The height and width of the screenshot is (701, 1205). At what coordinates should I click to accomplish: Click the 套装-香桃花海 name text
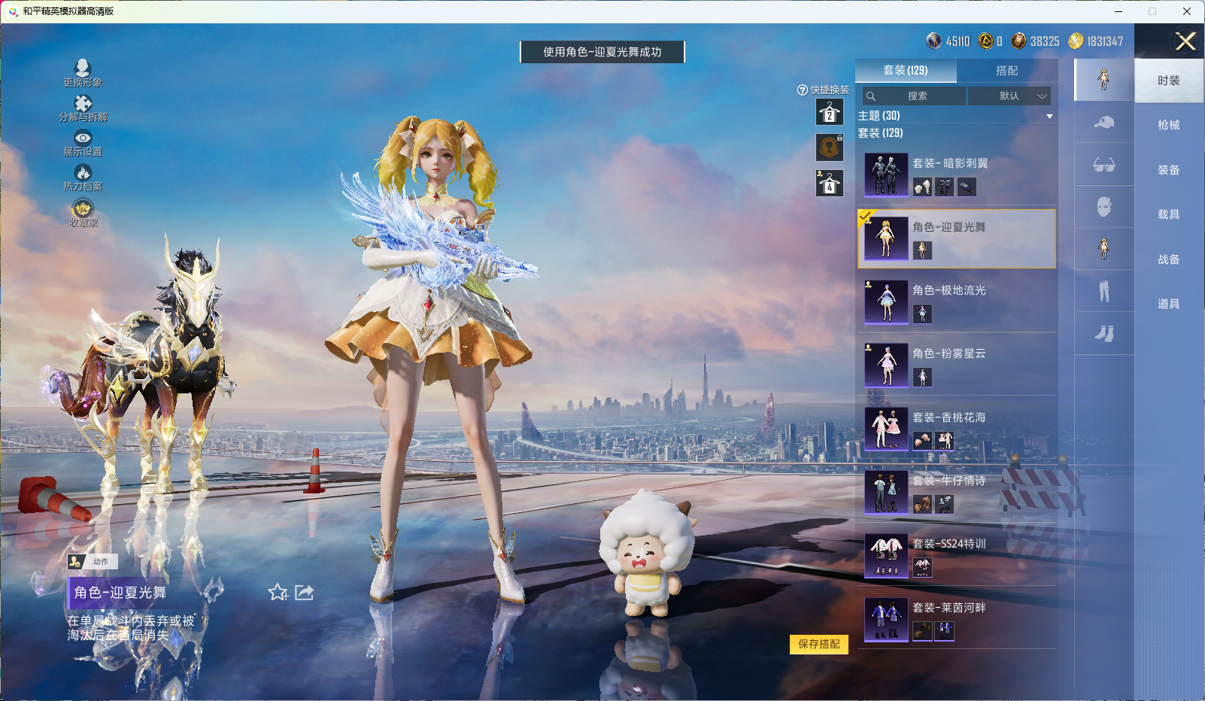949,417
